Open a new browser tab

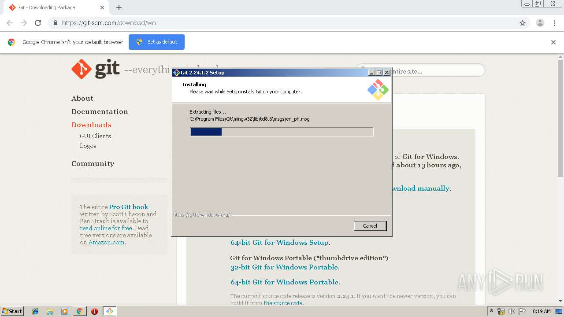pyautogui.click(x=119, y=7)
